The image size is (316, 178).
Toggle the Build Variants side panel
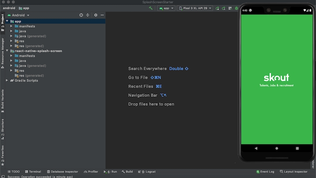pos(3,99)
